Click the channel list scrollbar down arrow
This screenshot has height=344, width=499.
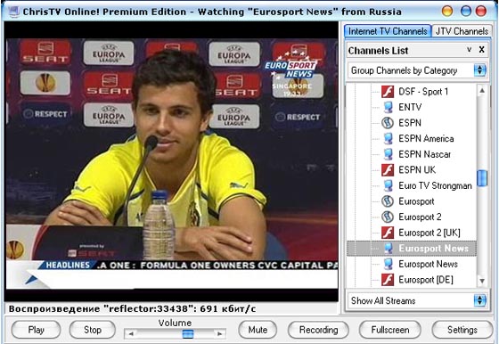[x=482, y=281]
